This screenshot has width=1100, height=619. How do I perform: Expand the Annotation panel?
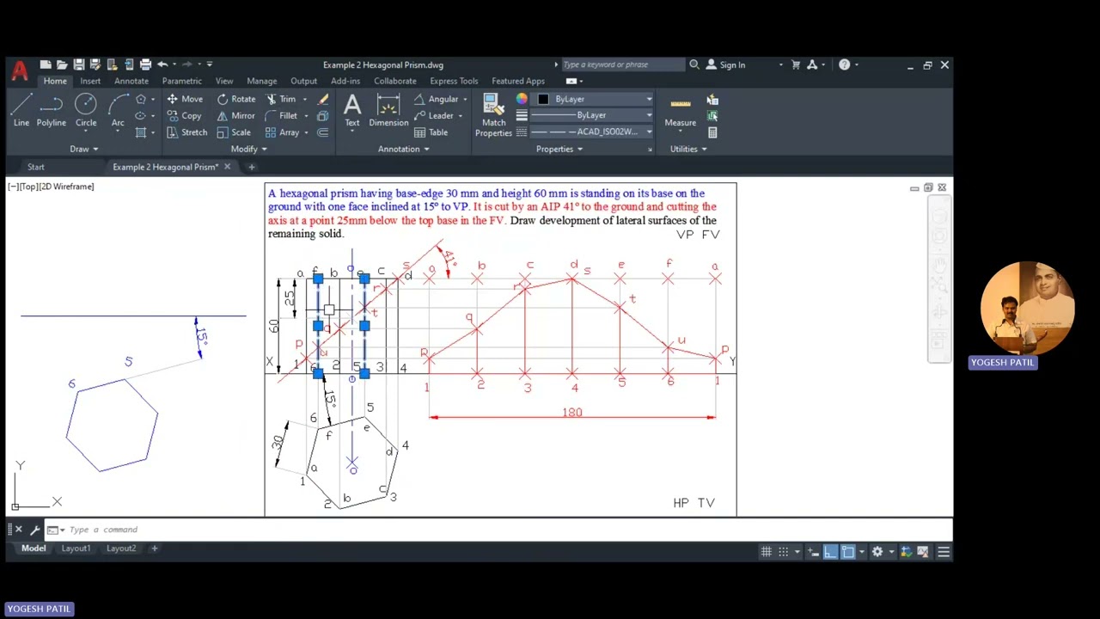404,149
